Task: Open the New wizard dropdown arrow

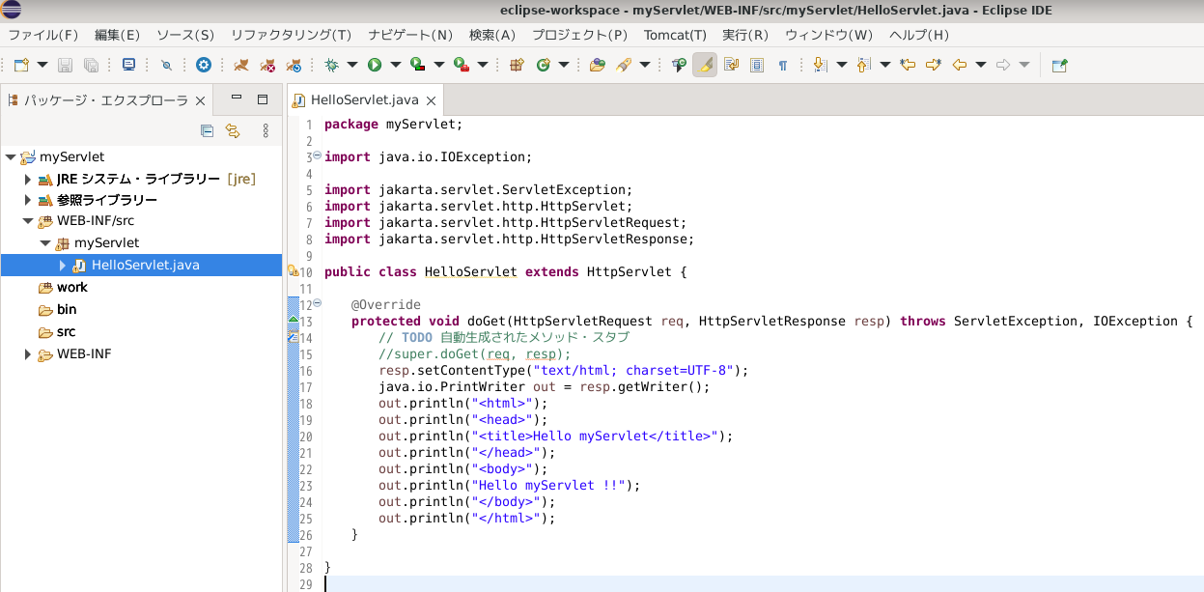Action: click(x=42, y=65)
